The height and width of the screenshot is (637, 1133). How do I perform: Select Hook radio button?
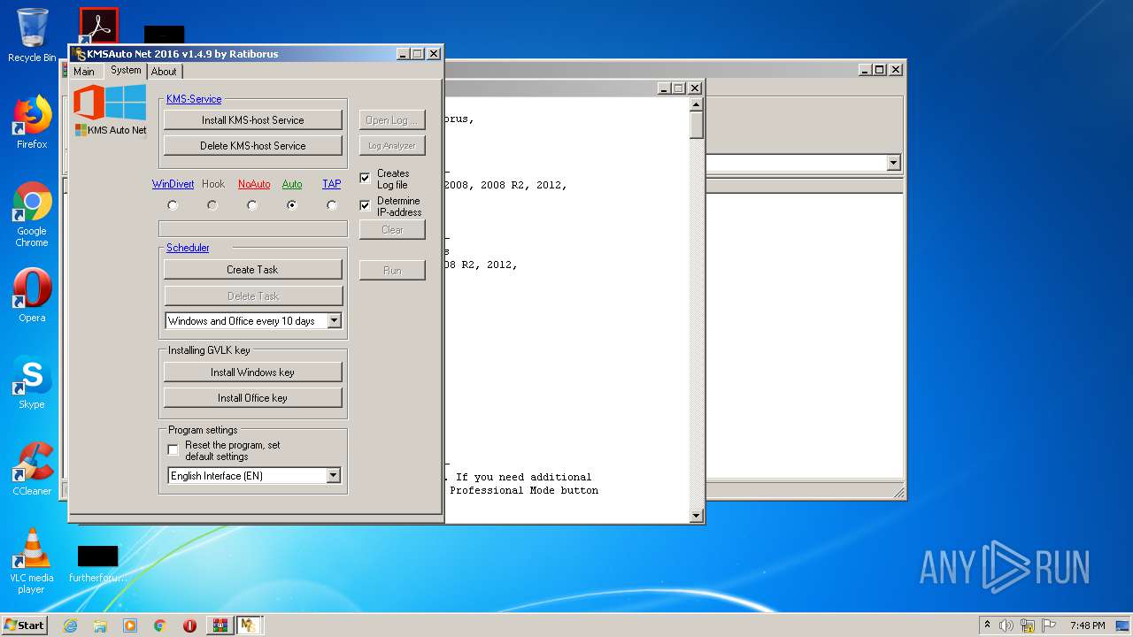point(212,205)
